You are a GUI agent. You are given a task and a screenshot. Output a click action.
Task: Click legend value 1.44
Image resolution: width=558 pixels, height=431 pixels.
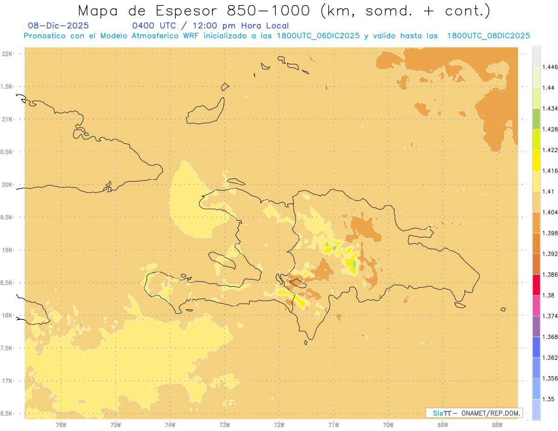pyautogui.click(x=548, y=87)
